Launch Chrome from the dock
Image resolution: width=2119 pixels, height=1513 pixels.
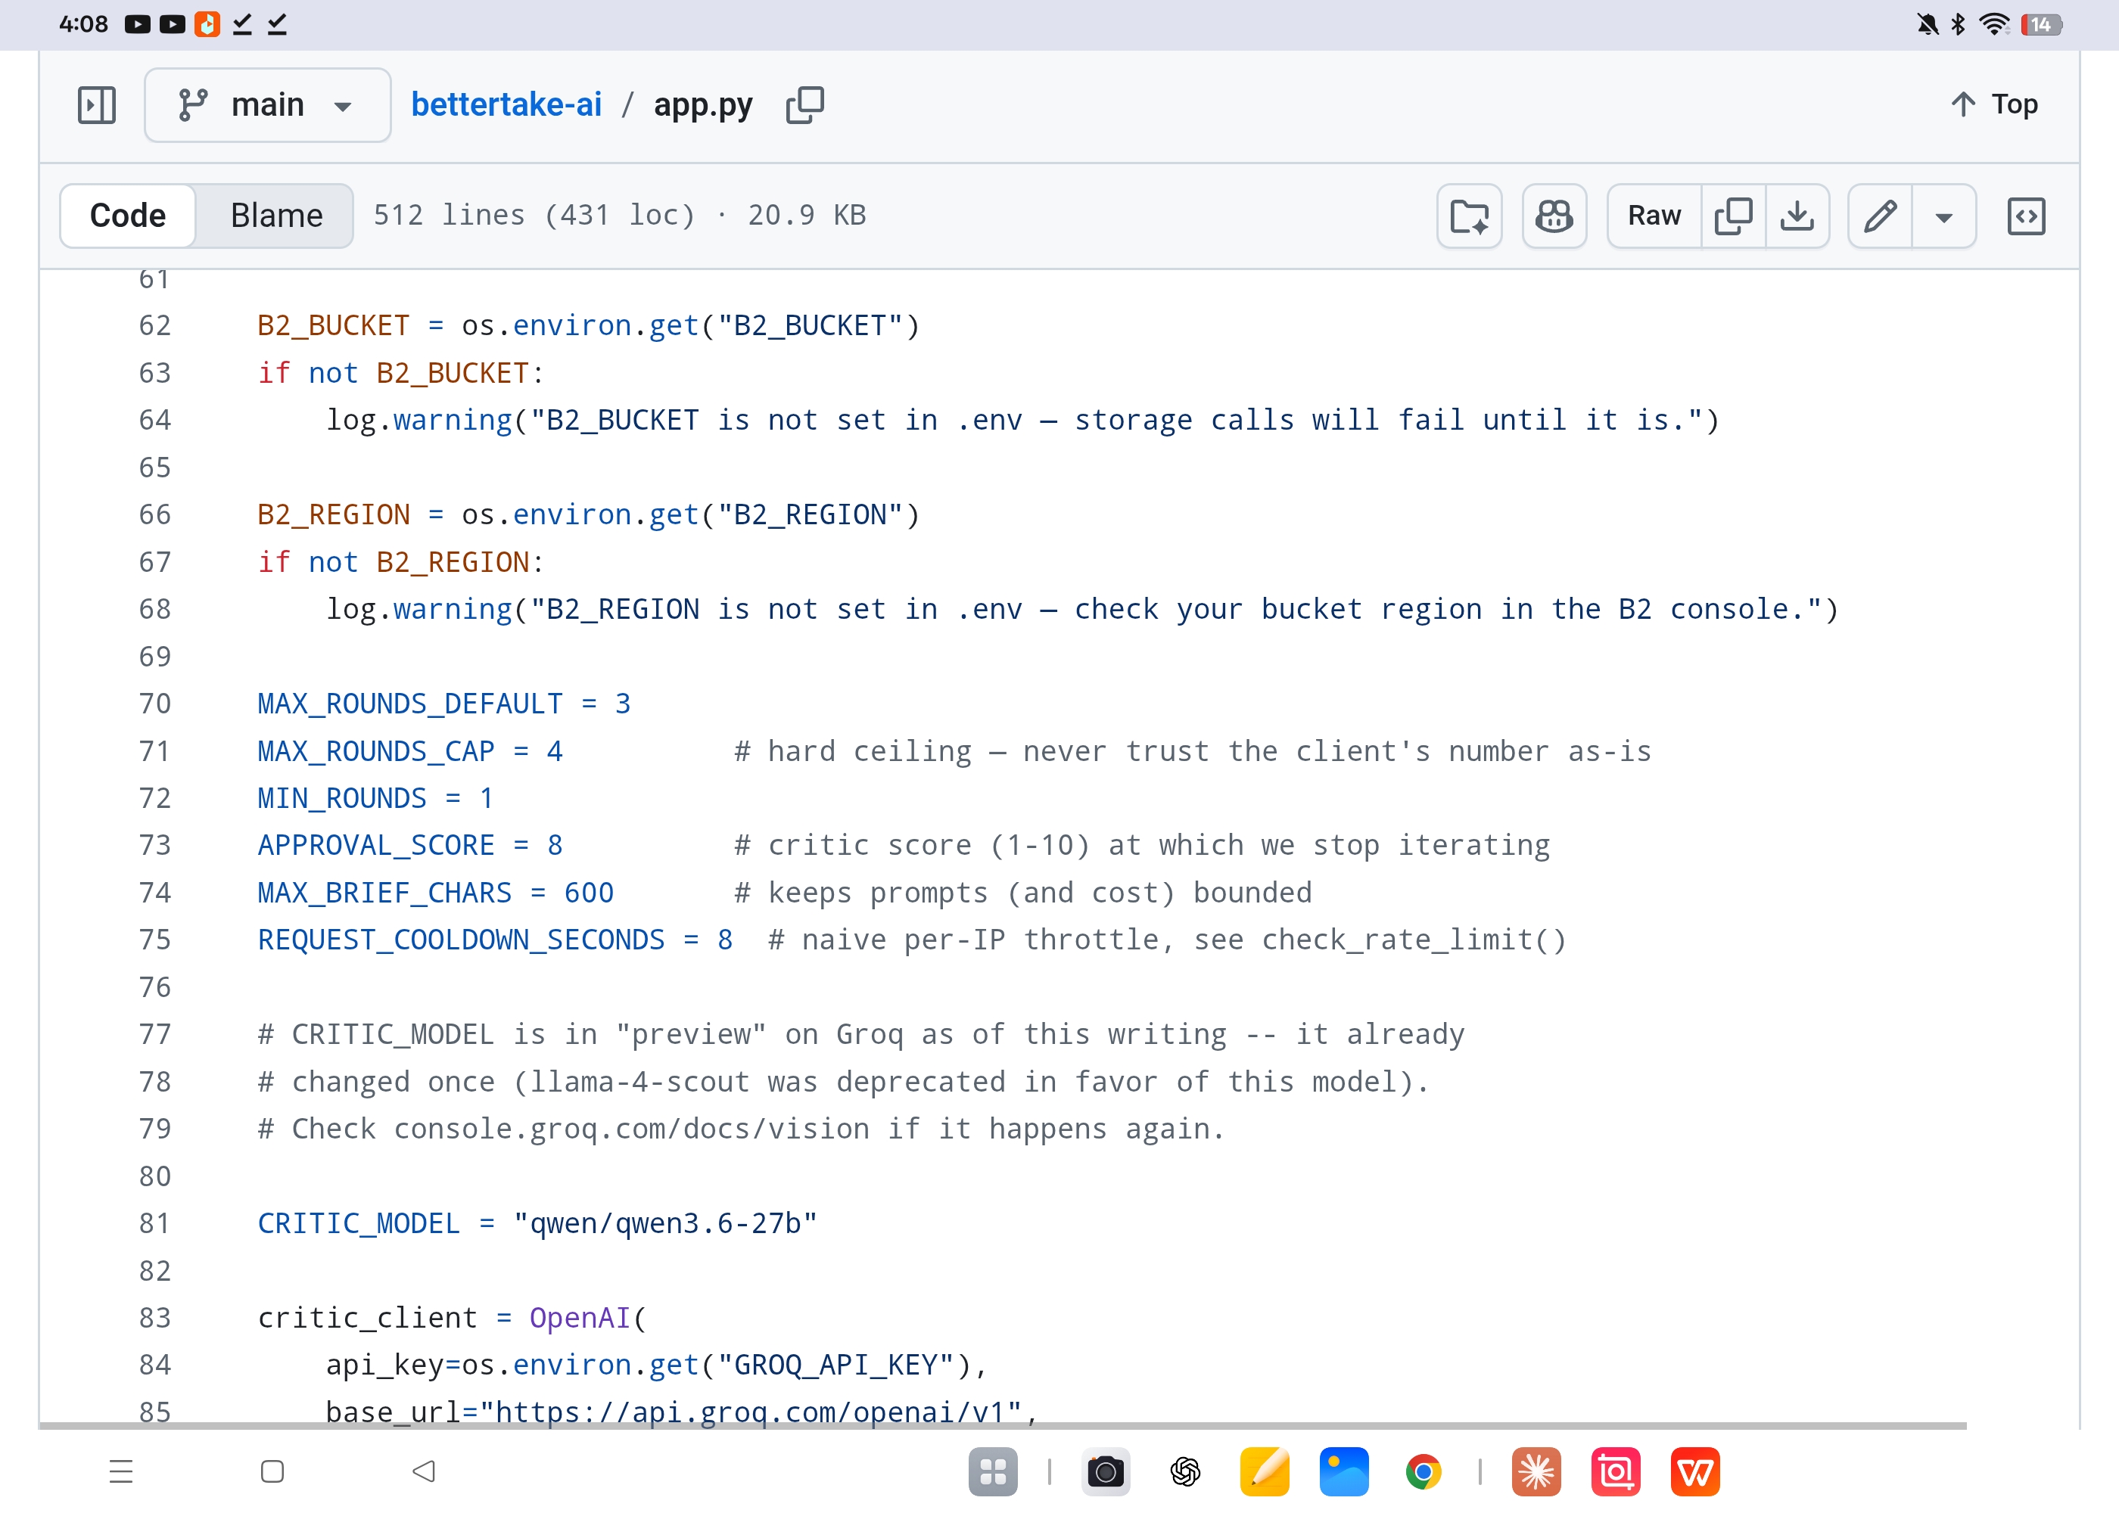(x=1423, y=1472)
